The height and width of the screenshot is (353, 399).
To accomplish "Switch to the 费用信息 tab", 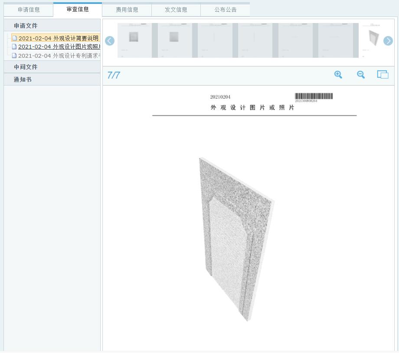I will 127,10.
